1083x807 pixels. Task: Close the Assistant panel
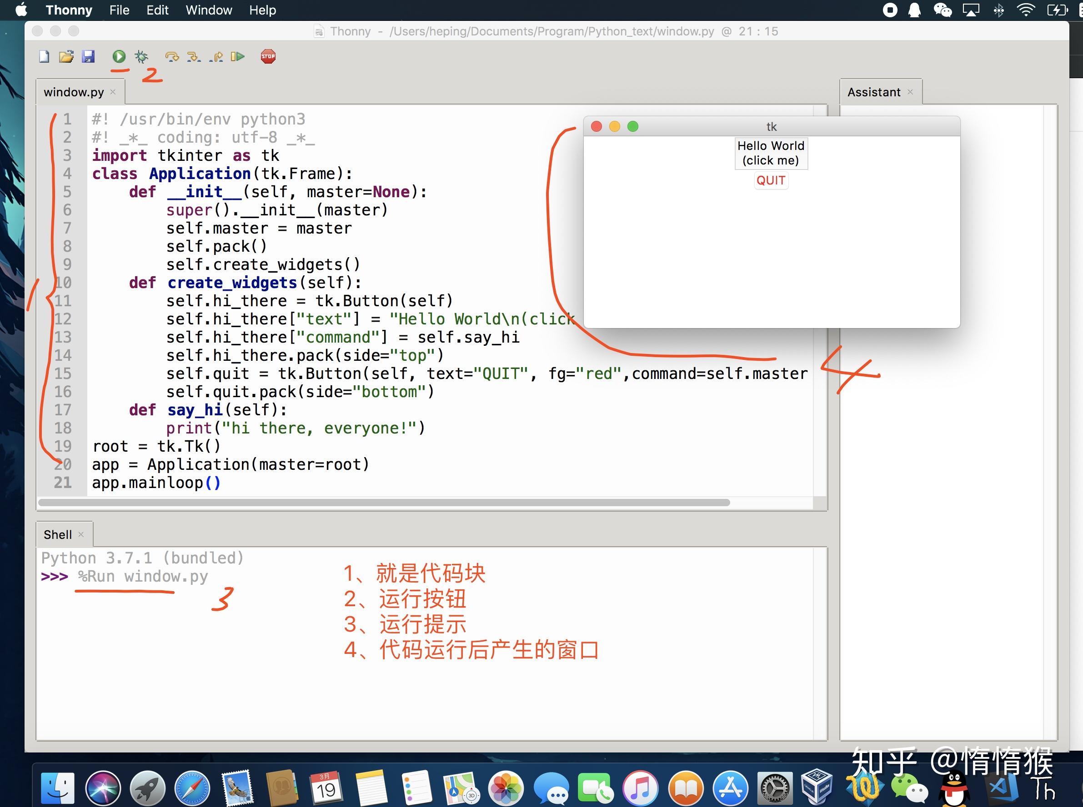coord(910,92)
